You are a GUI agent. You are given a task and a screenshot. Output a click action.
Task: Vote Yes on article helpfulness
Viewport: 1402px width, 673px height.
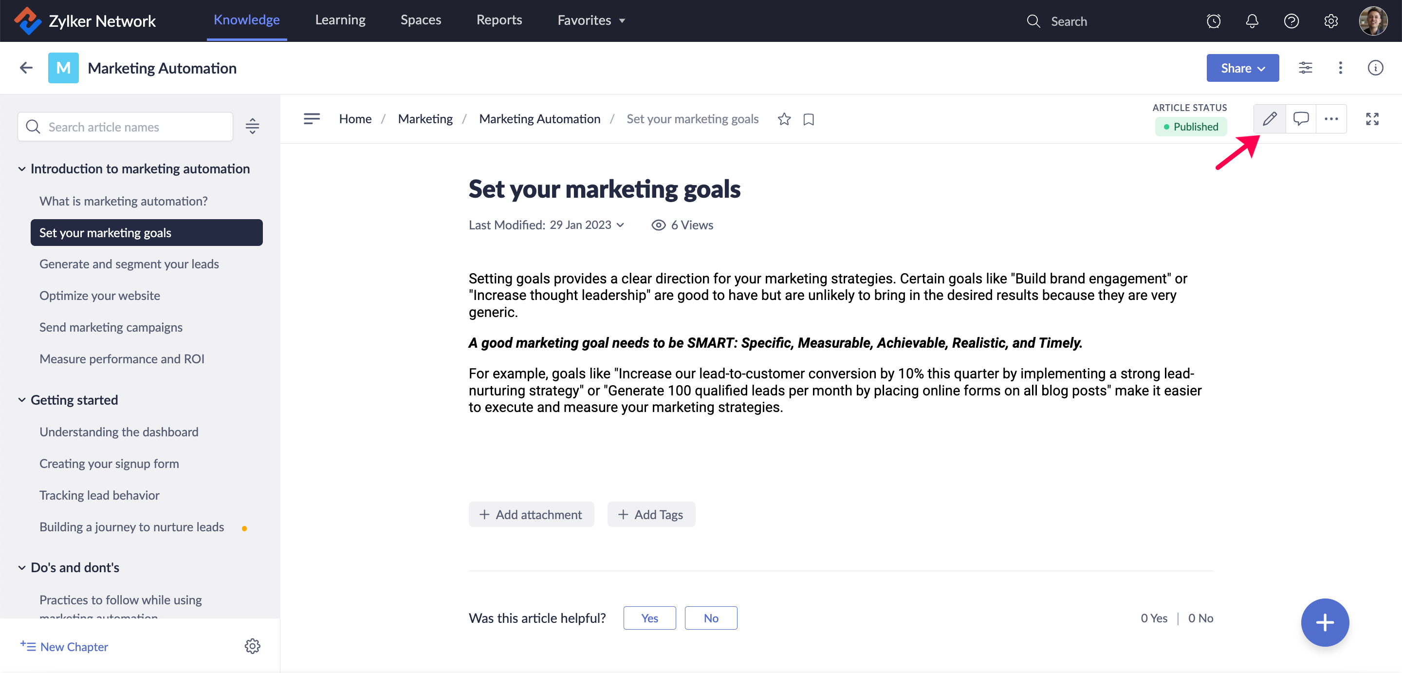pyautogui.click(x=649, y=618)
